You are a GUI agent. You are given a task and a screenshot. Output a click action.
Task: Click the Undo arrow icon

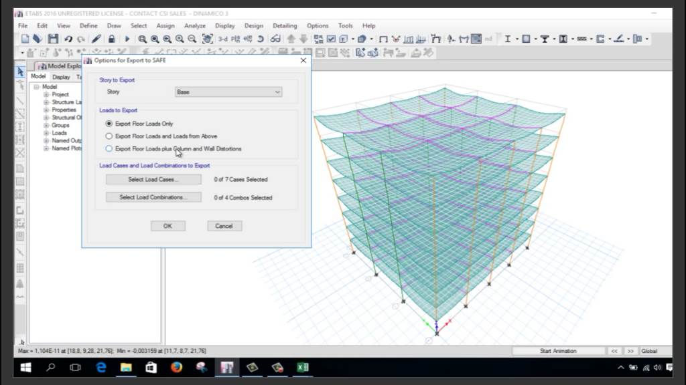[x=68, y=39]
